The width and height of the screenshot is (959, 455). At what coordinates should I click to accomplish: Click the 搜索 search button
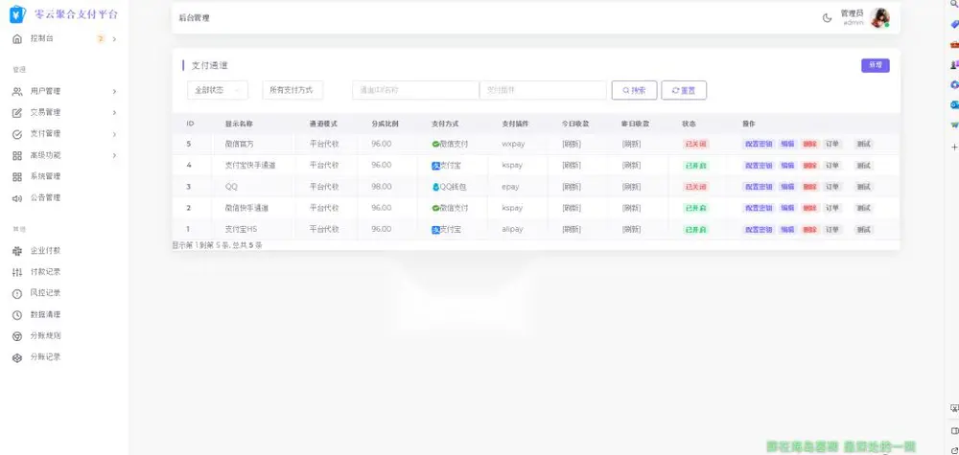pyautogui.click(x=634, y=90)
